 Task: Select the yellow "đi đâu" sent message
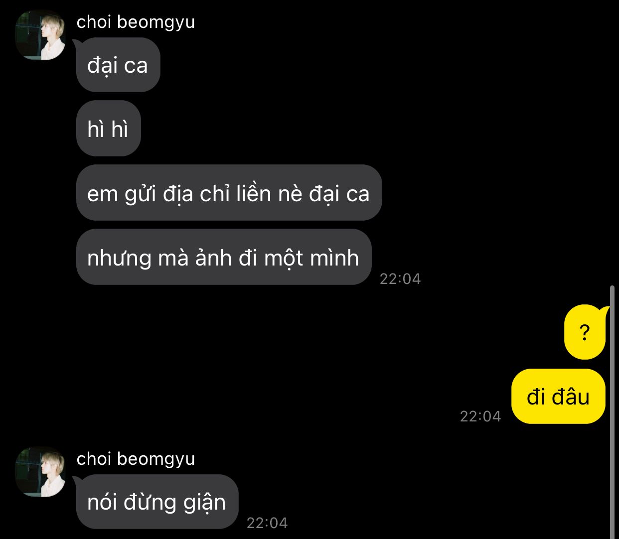pyautogui.click(x=558, y=397)
